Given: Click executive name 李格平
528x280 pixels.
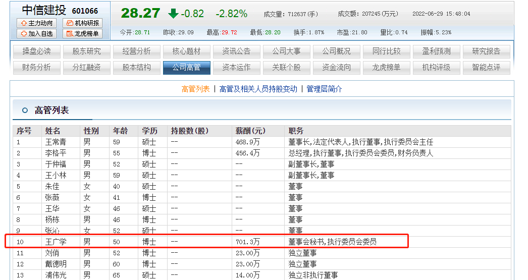Looking at the screenshot, I should pyautogui.click(x=56, y=153).
